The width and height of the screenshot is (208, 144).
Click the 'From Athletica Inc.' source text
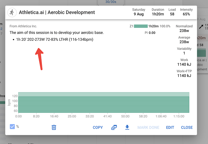(23, 26)
